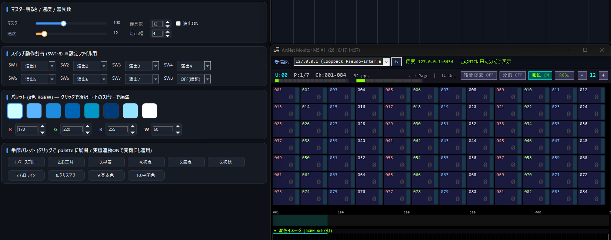Decrease the G color value with its down arrow

87,132
